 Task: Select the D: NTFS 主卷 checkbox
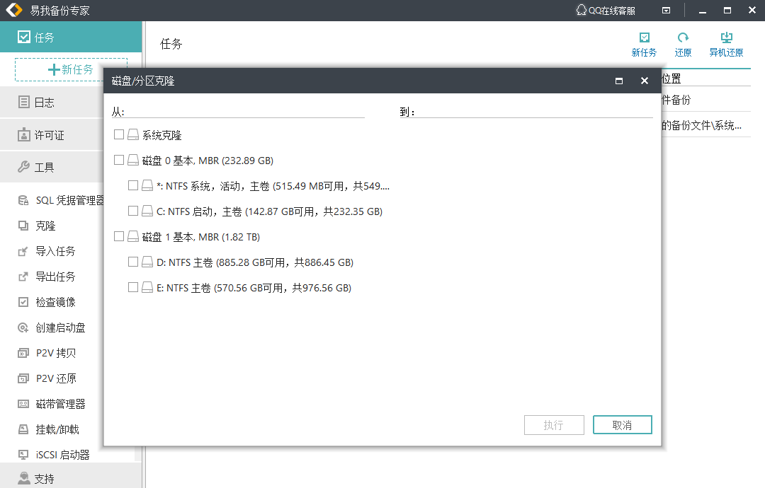pyautogui.click(x=133, y=262)
